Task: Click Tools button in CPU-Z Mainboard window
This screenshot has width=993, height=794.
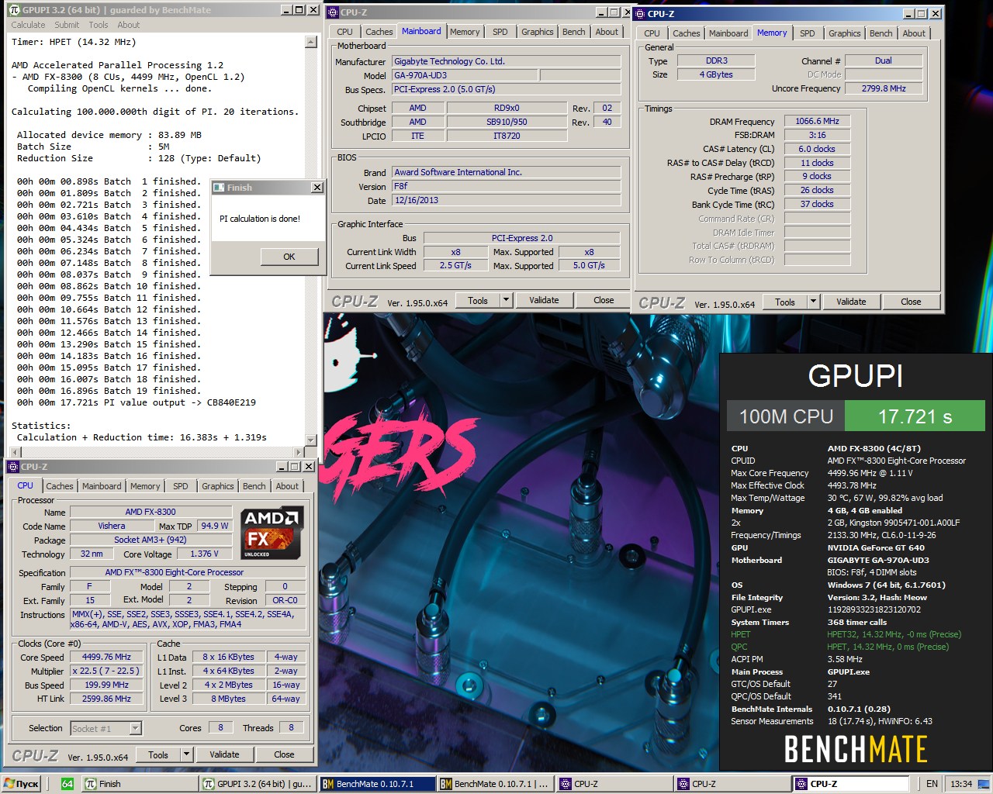Action: tap(478, 300)
